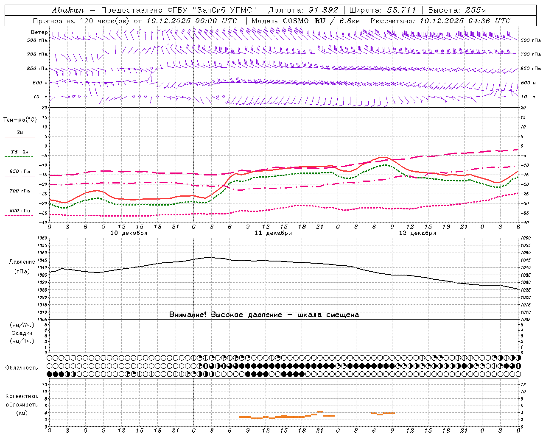Click the 'Высота: 255м' elevation text
The height and width of the screenshot is (434, 543).
coord(457,10)
